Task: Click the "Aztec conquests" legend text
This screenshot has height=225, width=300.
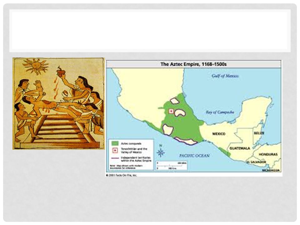Action: [x=131, y=143]
